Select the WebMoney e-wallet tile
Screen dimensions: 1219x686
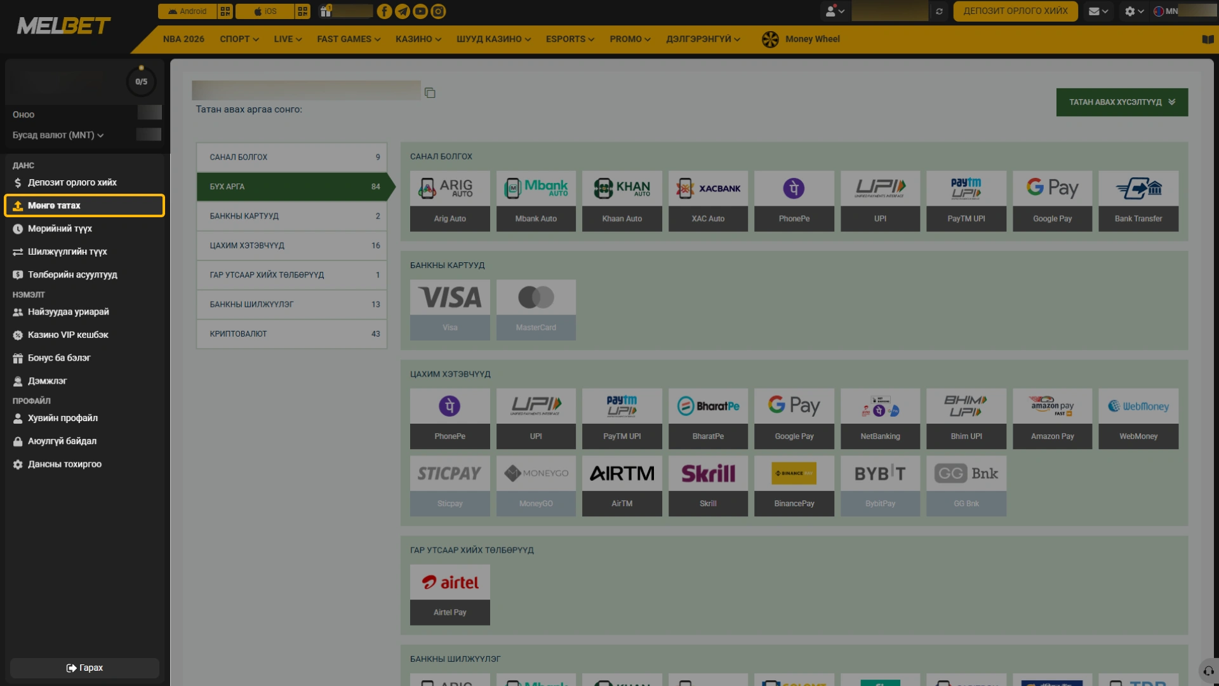coord(1138,419)
